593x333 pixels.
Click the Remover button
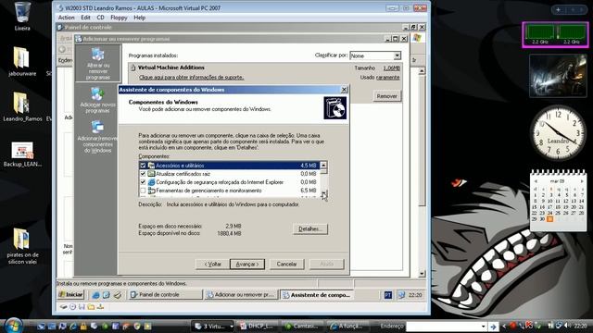tap(387, 96)
